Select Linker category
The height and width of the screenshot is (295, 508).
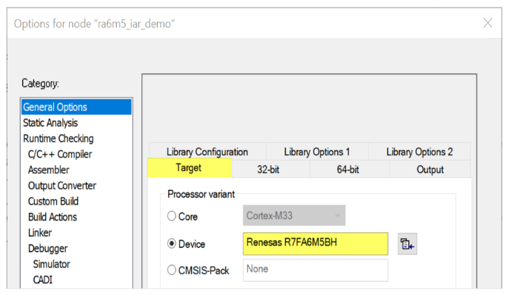(76, 233)
